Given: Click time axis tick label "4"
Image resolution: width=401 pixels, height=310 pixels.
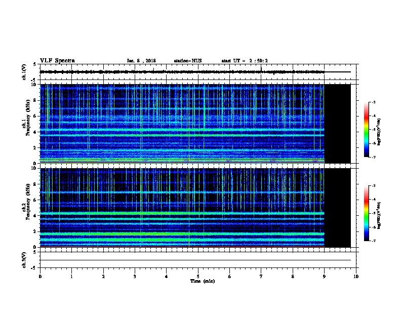Looking at the screenshot, I should tap(167, 277).
